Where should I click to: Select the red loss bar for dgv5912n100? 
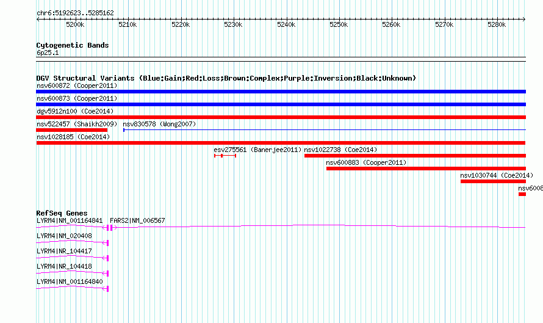pyautogui.click(x=281, y=117)
